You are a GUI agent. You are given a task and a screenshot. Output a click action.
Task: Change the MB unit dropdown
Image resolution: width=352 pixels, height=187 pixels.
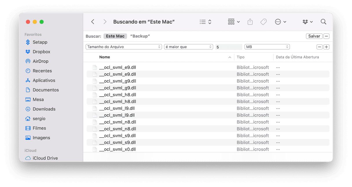tap(267, 47)
